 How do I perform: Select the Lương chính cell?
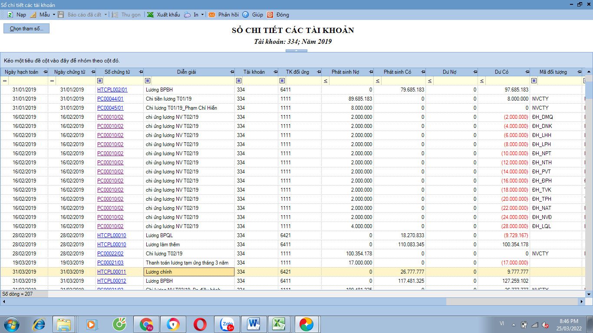coord(189,272)
